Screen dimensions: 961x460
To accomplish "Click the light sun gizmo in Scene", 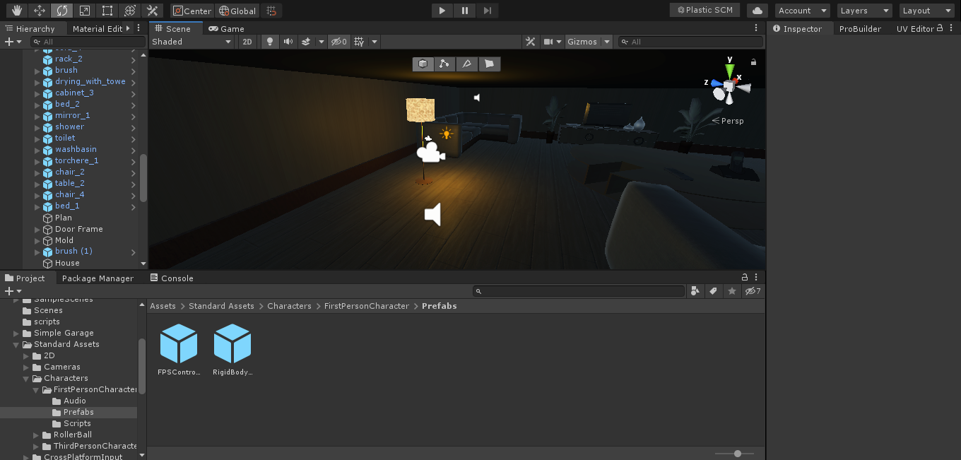I will pos(446,134).
